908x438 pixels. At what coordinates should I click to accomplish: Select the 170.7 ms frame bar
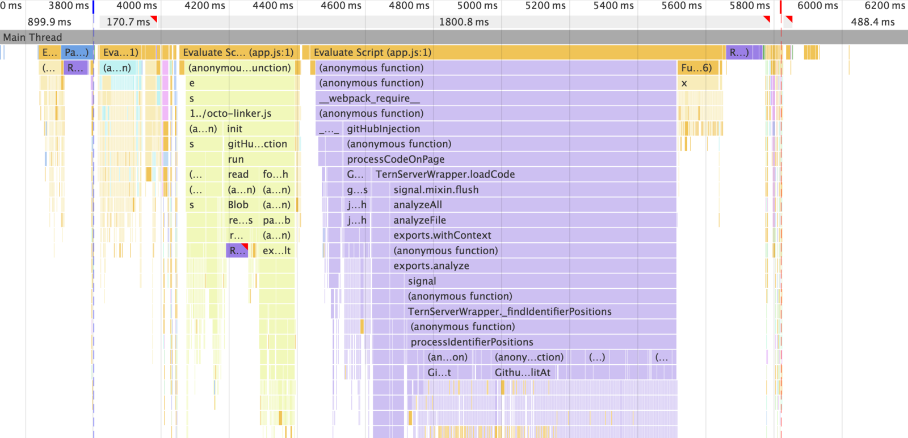(x=128, y=22)
